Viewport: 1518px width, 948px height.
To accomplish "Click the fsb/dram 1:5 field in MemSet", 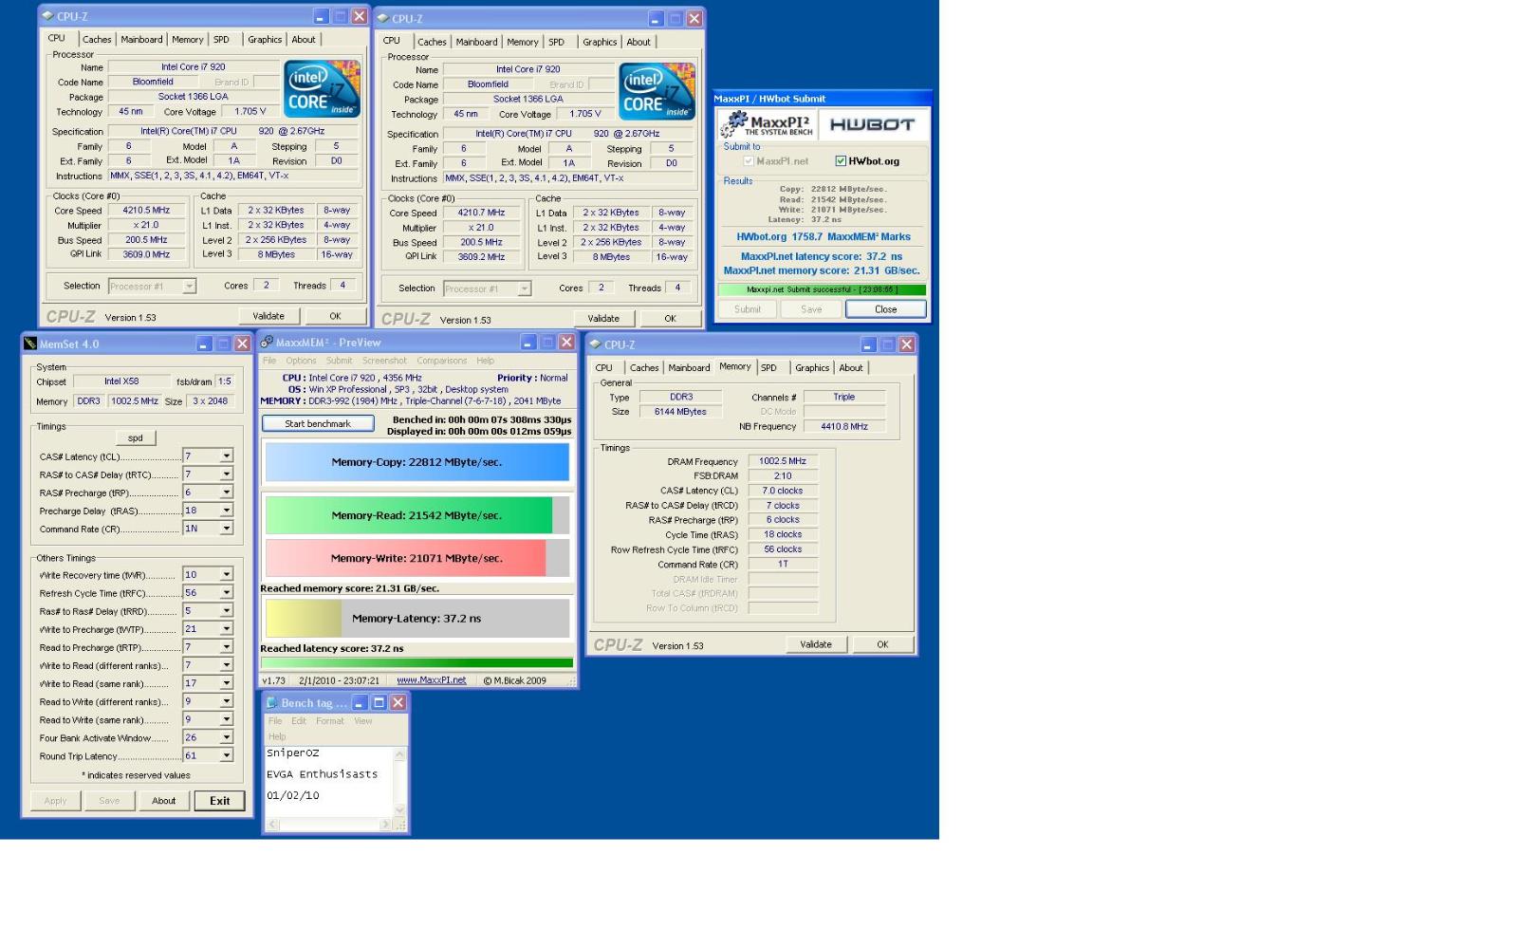I will tap(225, 381).
